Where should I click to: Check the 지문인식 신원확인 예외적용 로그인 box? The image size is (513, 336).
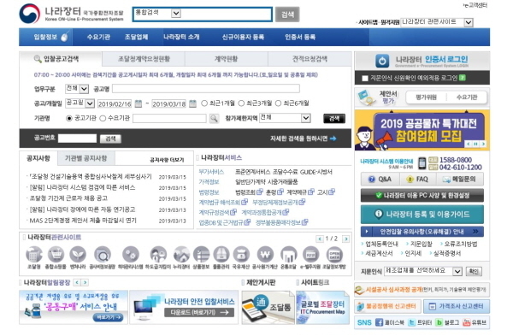[x=365, y=78]
